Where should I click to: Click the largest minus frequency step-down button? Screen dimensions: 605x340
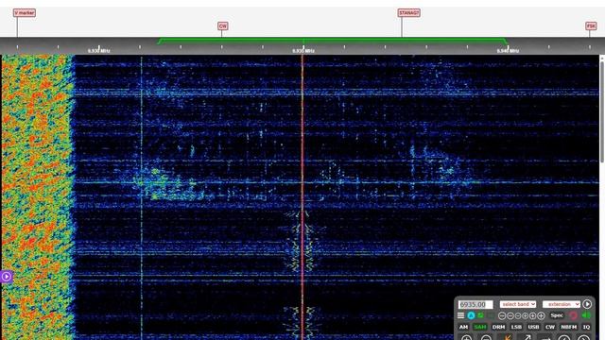click(502, 315)
